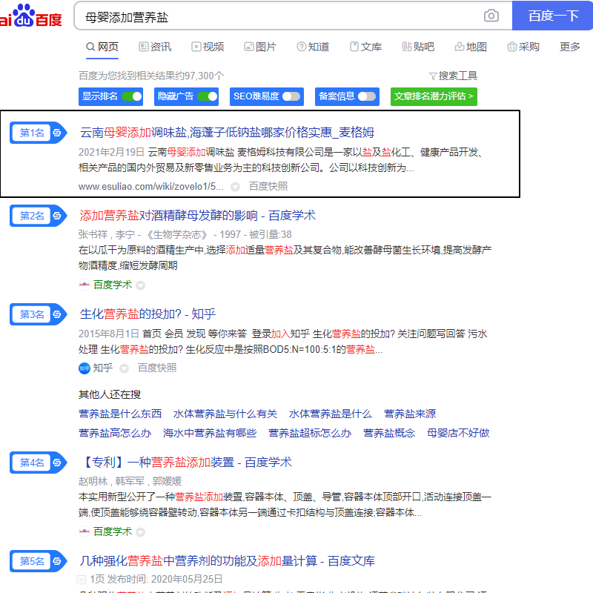Click the 百度一下 search button
Image resolution: width=593 pixels, height=593 pixels.
point(552,16)
